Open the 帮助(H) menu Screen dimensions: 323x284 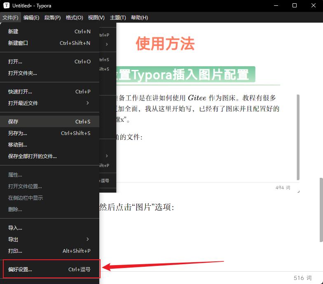139,17
